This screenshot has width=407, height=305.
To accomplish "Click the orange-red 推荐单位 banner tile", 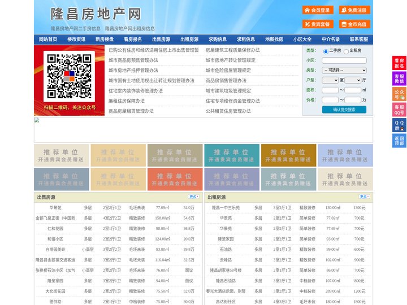I will point(175,179).
